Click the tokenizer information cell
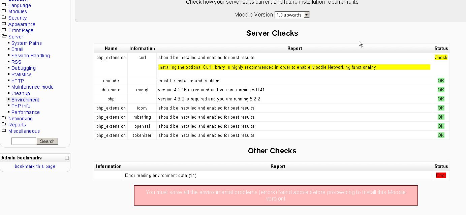 142,135
